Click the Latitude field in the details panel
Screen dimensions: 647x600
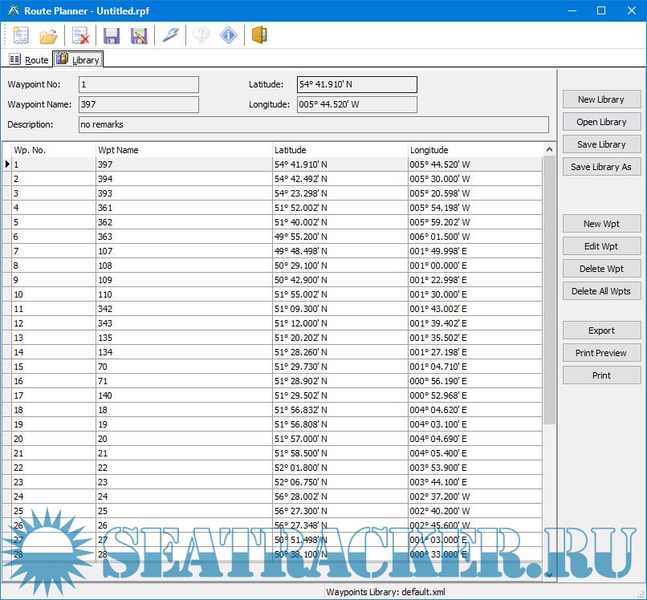[x=356, y=84]
